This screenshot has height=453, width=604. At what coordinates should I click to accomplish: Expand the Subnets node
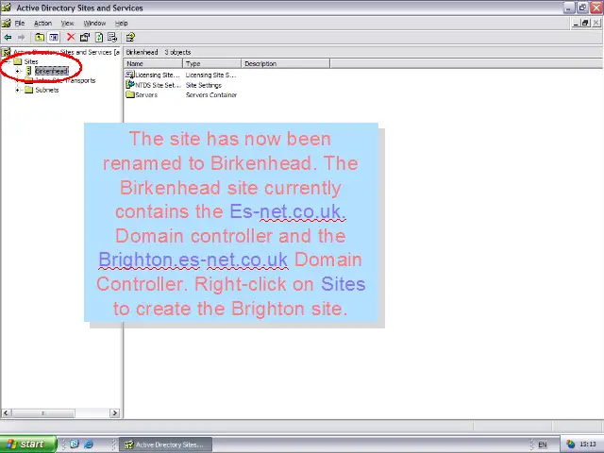(x=17, y=91)
